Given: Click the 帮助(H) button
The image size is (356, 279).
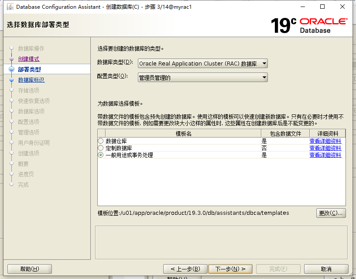Looking at the screenshot, I should pos(30,269).
